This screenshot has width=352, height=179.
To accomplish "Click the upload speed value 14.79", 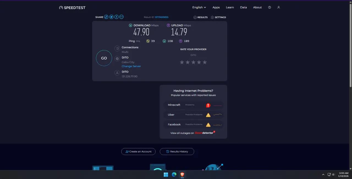I will pyautogui.click(x=179, y=32).
